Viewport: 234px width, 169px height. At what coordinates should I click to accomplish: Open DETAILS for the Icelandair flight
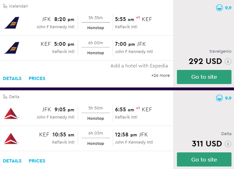(x=12, y=78)
